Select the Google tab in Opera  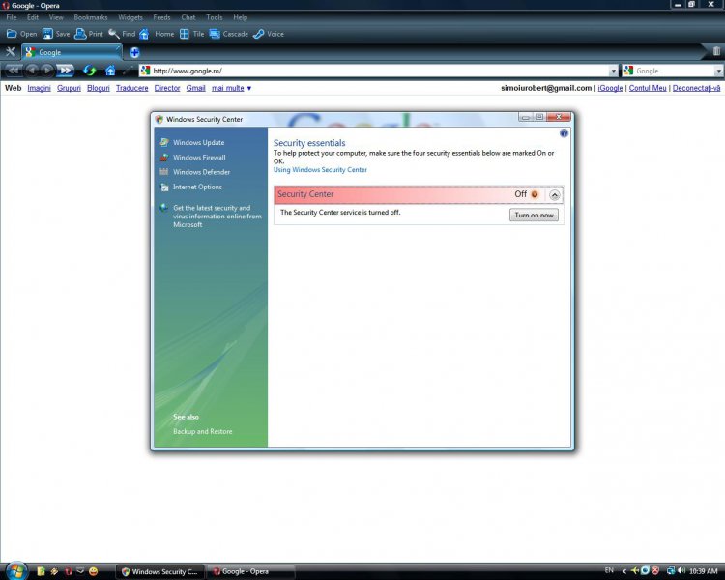click(72, 52)
